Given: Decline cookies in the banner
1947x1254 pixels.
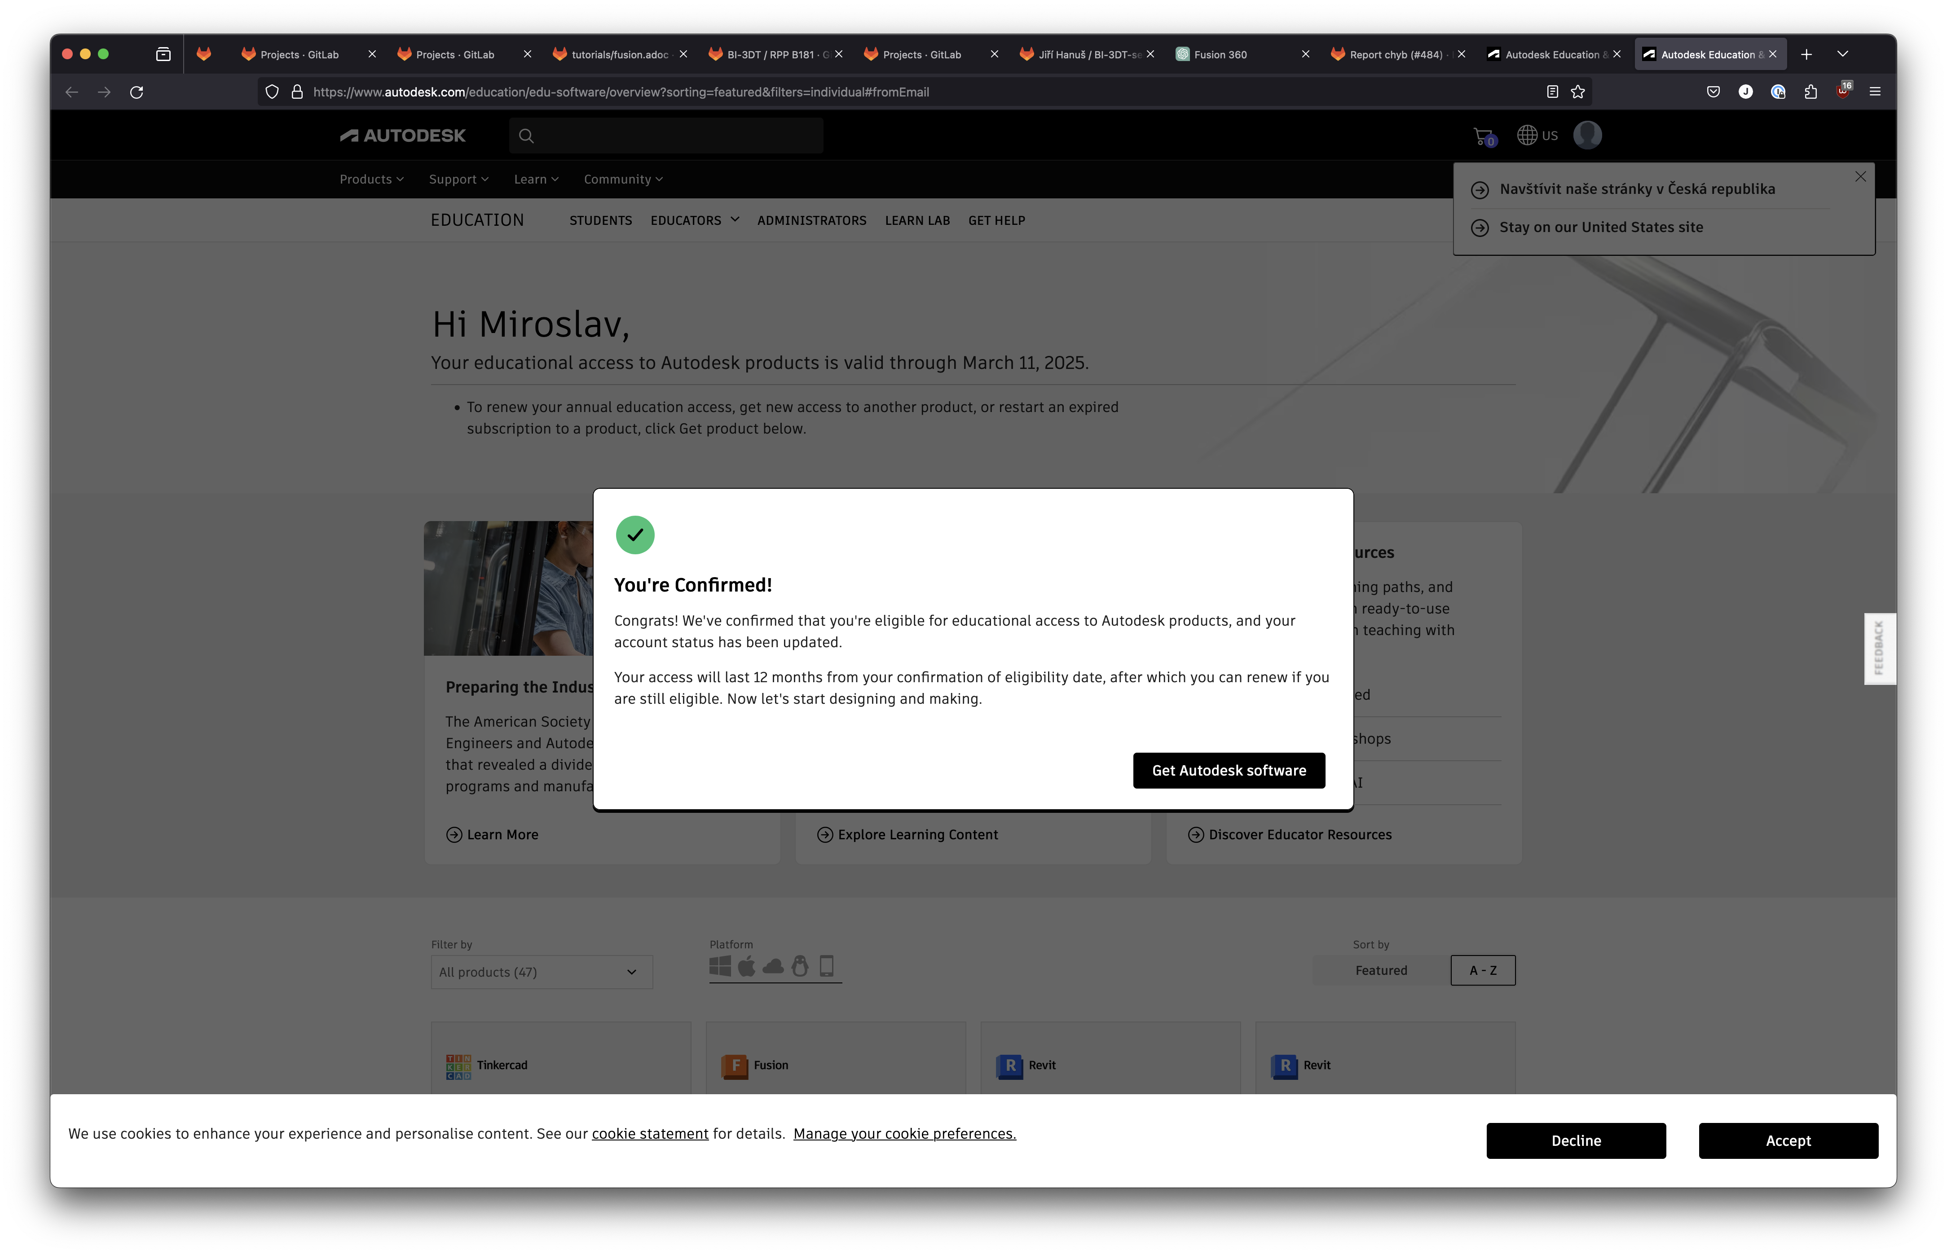Looking at the screenshot, I should click(1576, 1140).
